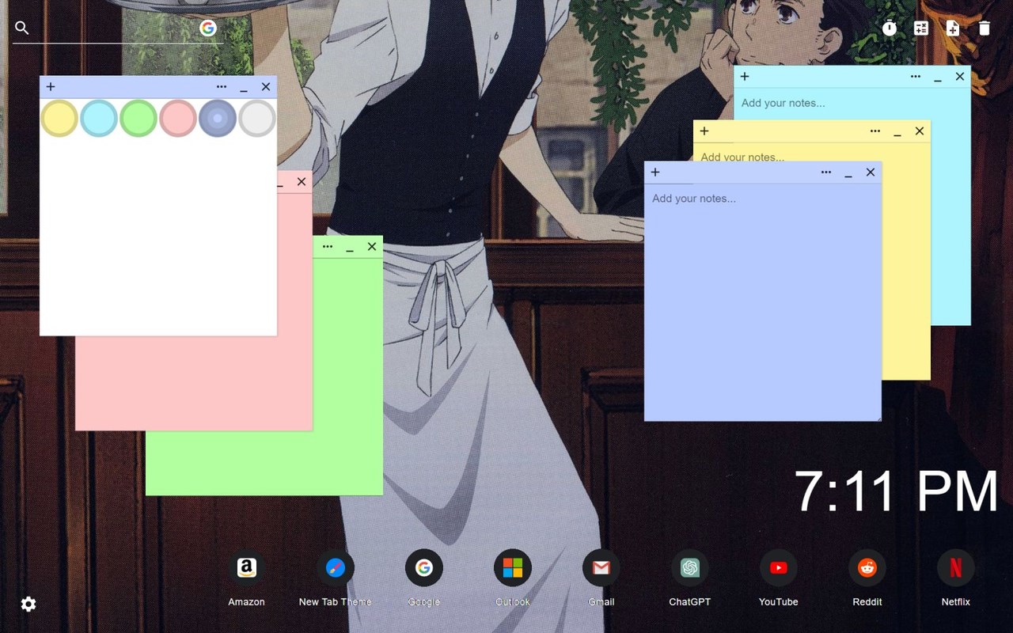Screen dimensions: 1013x633
Task: Pick the pink color swatch
Action: (x=178, y=119)
